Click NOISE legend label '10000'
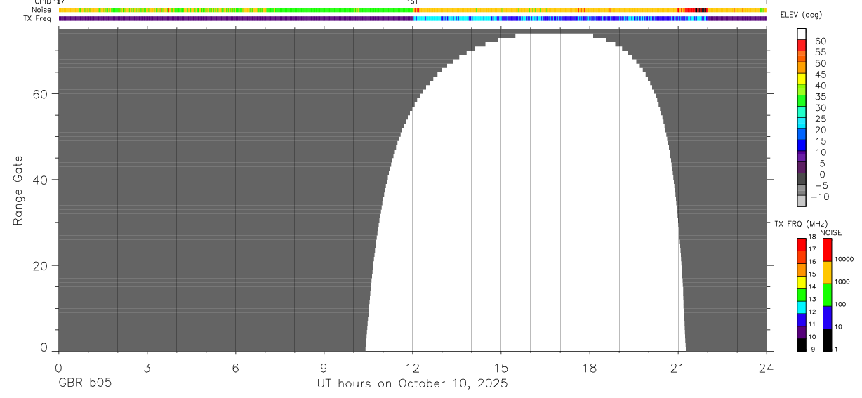Screen dimensions: 862x398 (844, 259)
